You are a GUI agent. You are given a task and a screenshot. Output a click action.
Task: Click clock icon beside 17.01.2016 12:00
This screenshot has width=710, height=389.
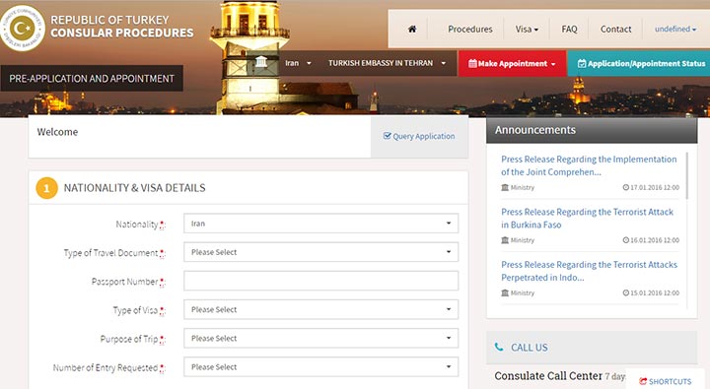click(x=626, y=187)
